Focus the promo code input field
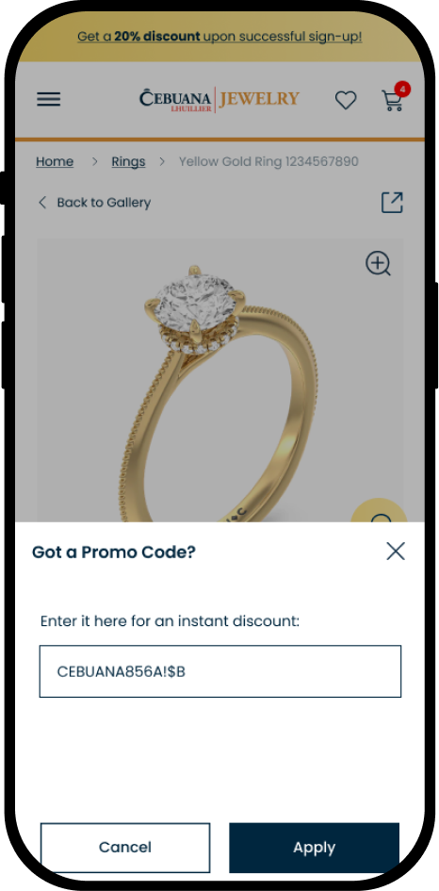The image size is (439, 891). tap(220, 671)
